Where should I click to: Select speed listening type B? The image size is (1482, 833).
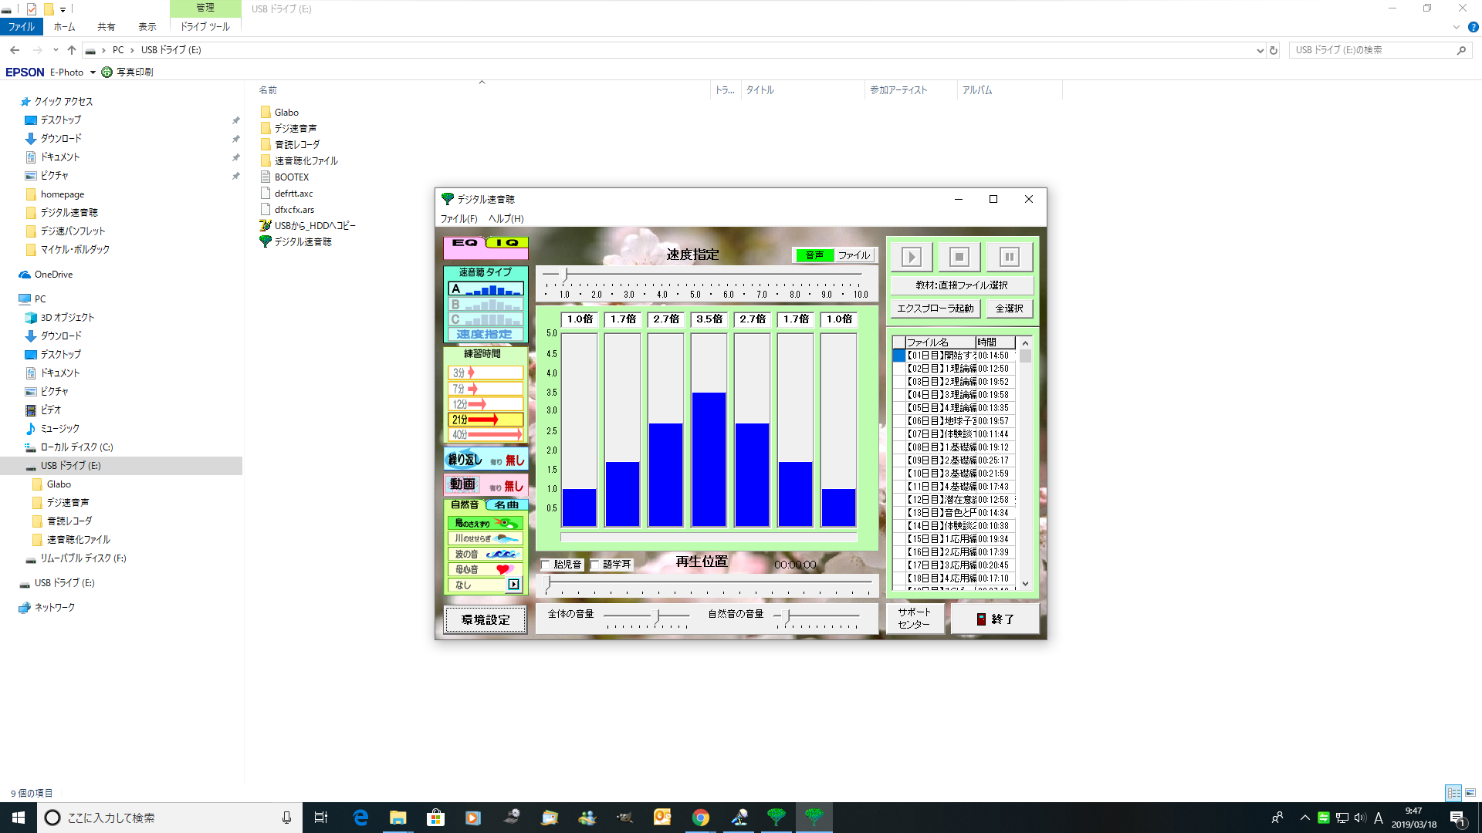(x=486, y=305)
